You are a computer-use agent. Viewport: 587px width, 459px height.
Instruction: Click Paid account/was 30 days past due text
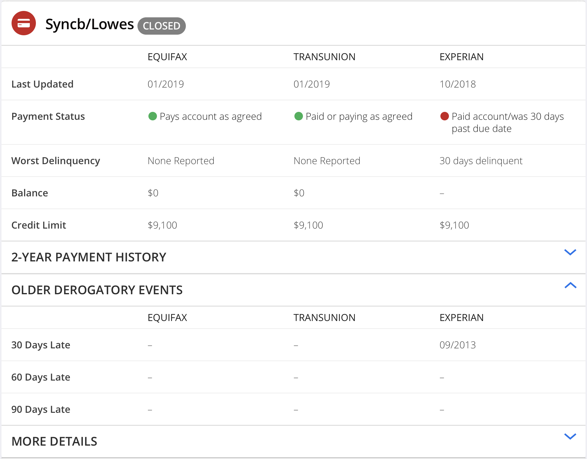[507, 123]
